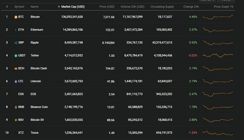Click Tether 24h change -0.02%
The height and width of the screenshot is (140, 244).
click(x=193, y=56)
